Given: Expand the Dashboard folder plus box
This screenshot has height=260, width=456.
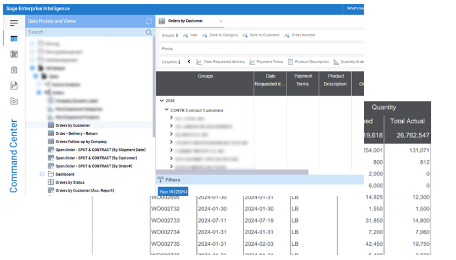Looking at the screenshot, I should click(42, 174).
